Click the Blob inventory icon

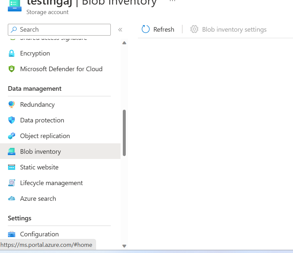click(12, 151)
